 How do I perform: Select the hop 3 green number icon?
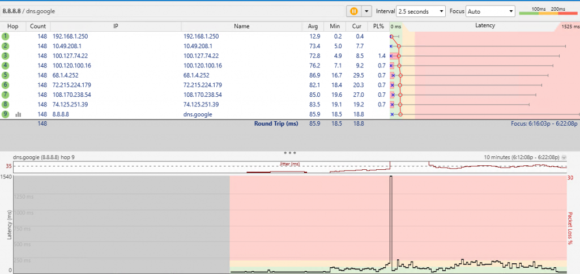6,55
